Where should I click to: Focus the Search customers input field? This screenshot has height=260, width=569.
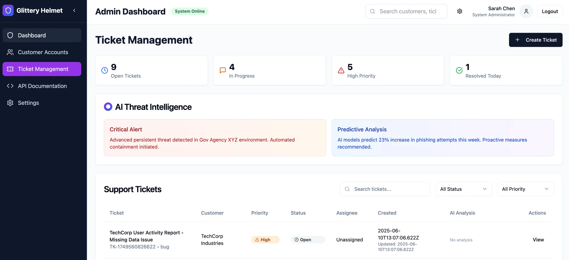(x=406, y=11)
